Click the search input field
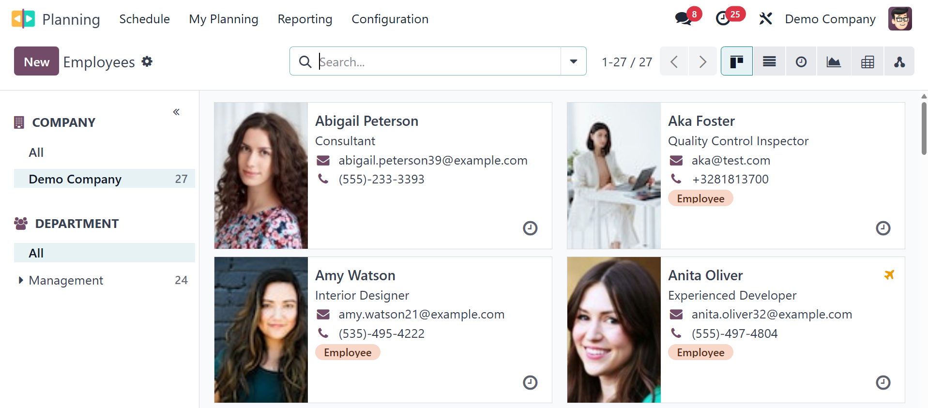 436,61
